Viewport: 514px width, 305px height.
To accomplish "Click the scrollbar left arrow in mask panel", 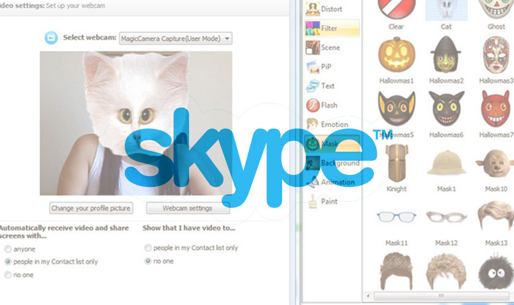I will (x=368, y=296).
